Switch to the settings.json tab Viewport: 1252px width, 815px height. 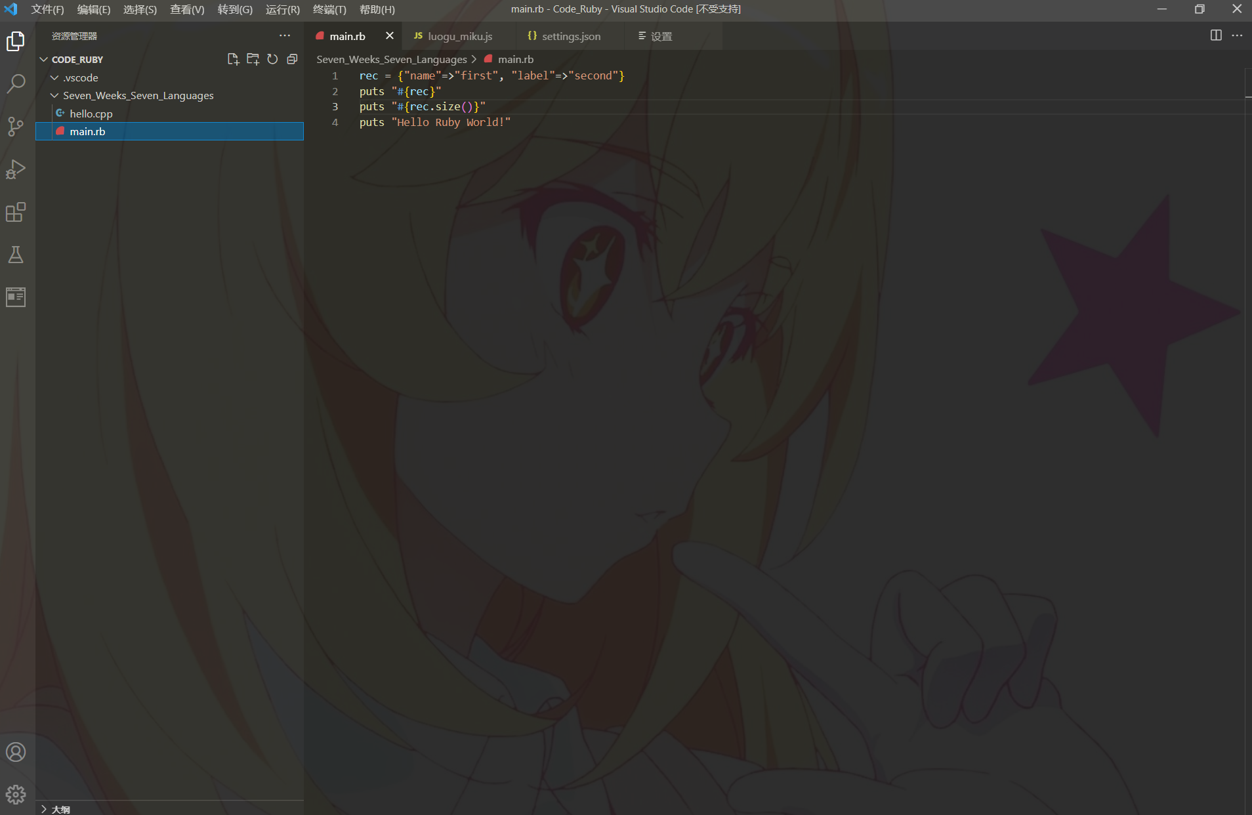click(x=570, y=36)
